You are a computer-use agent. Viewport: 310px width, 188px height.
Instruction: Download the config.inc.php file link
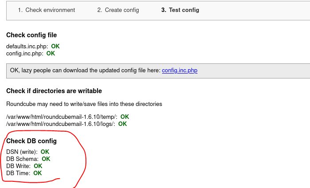pyautogui.click(x=179, y=70)
